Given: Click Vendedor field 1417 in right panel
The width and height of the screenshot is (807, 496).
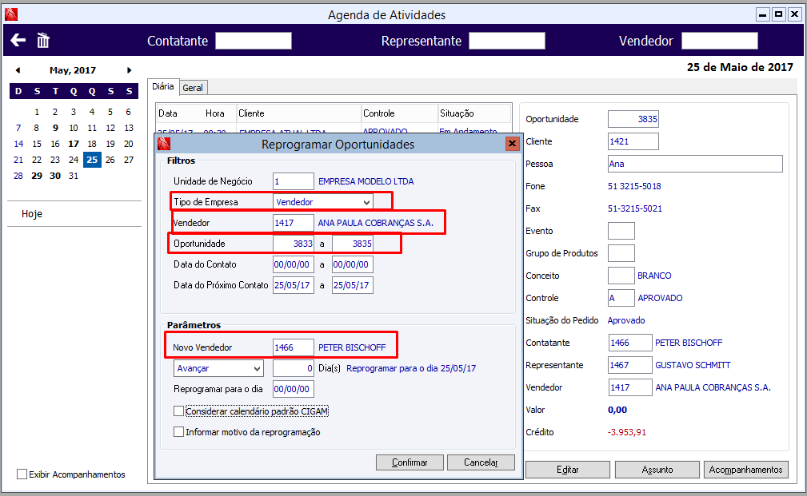Looking at the screenshot, I should click(x=630, y=387).
